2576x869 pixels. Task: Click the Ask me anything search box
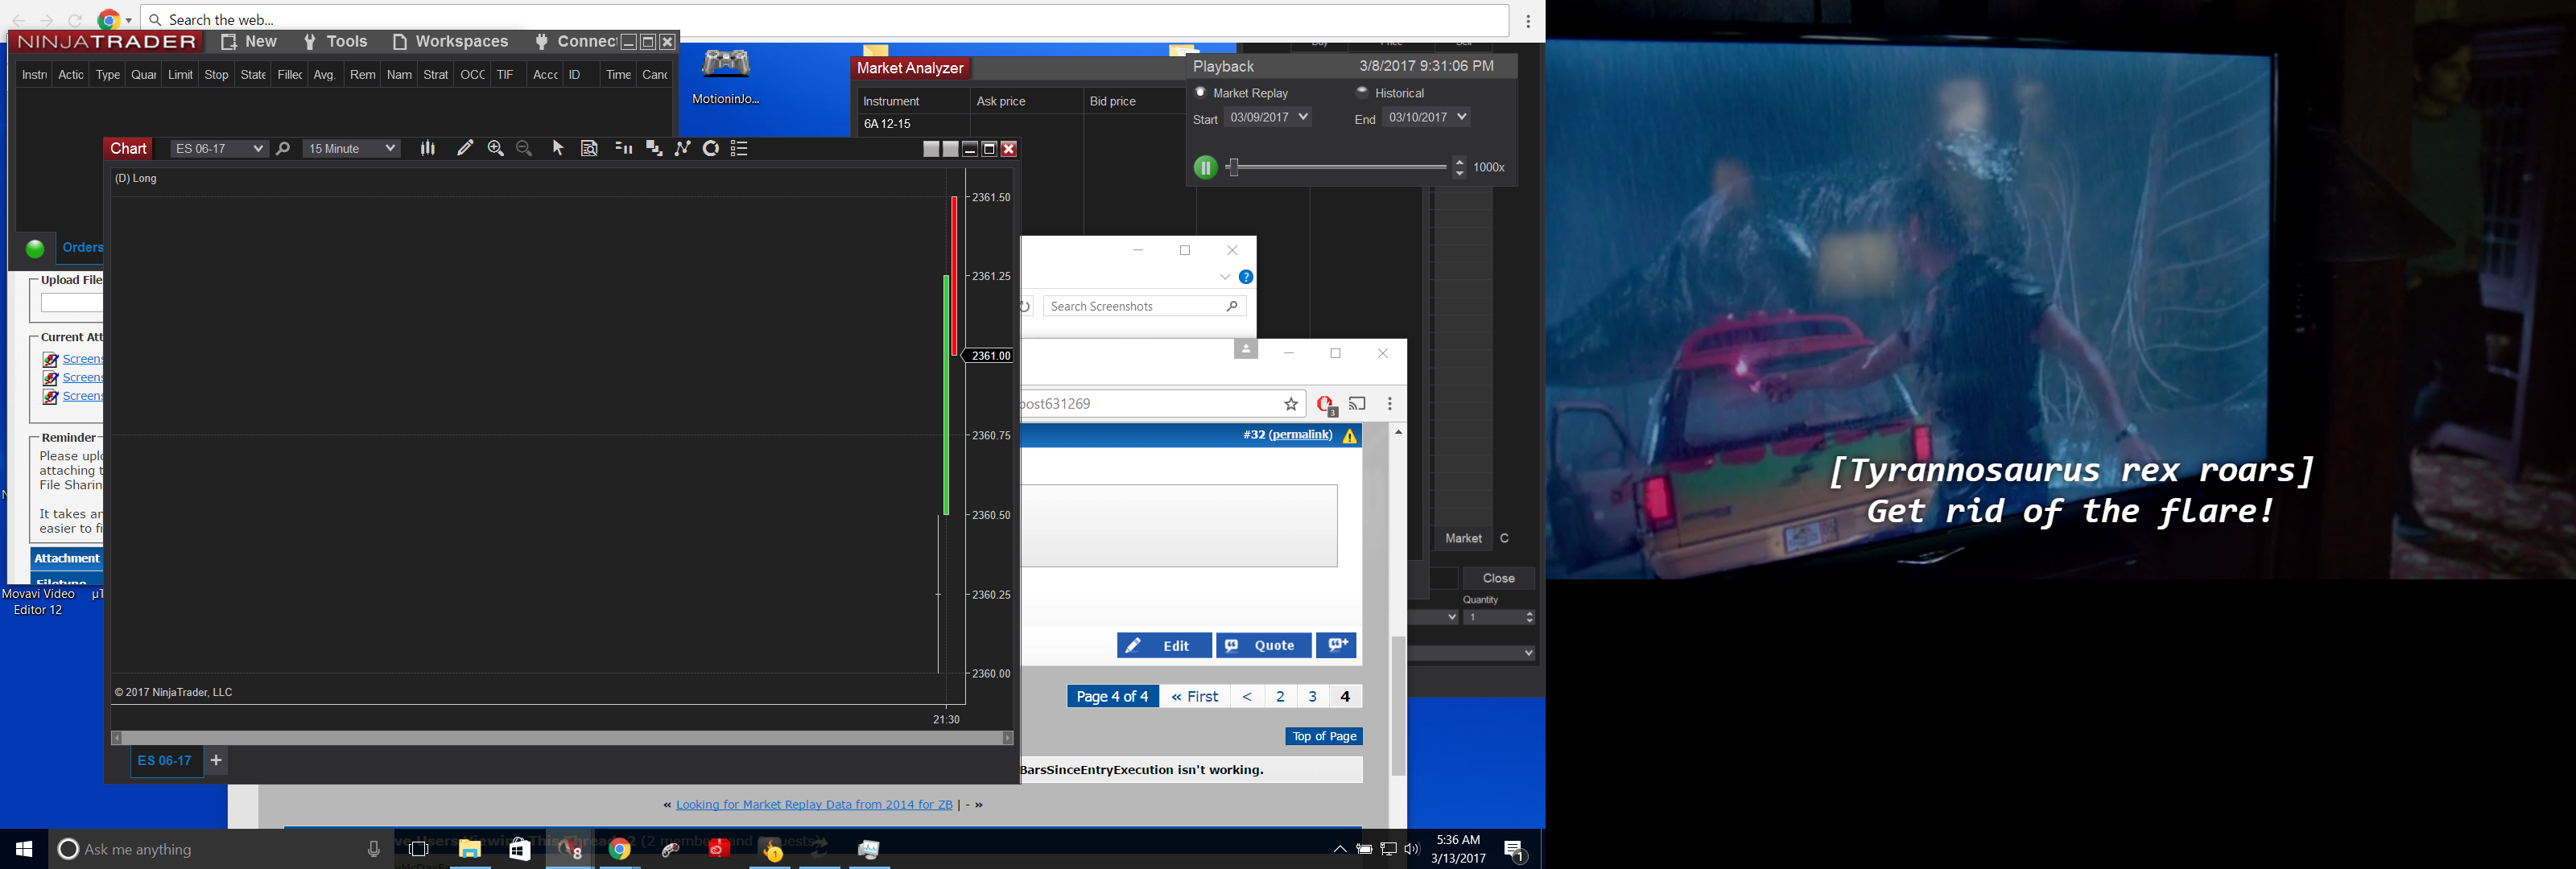click(220, 849)
